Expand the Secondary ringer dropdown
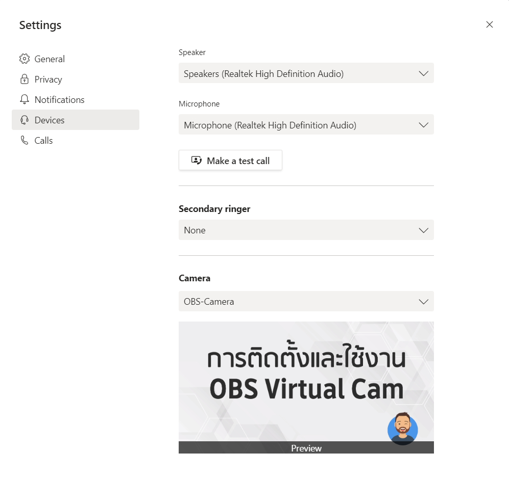Image resolution: width=509 pixels, height=479 pixels. [x=306, y=230]
